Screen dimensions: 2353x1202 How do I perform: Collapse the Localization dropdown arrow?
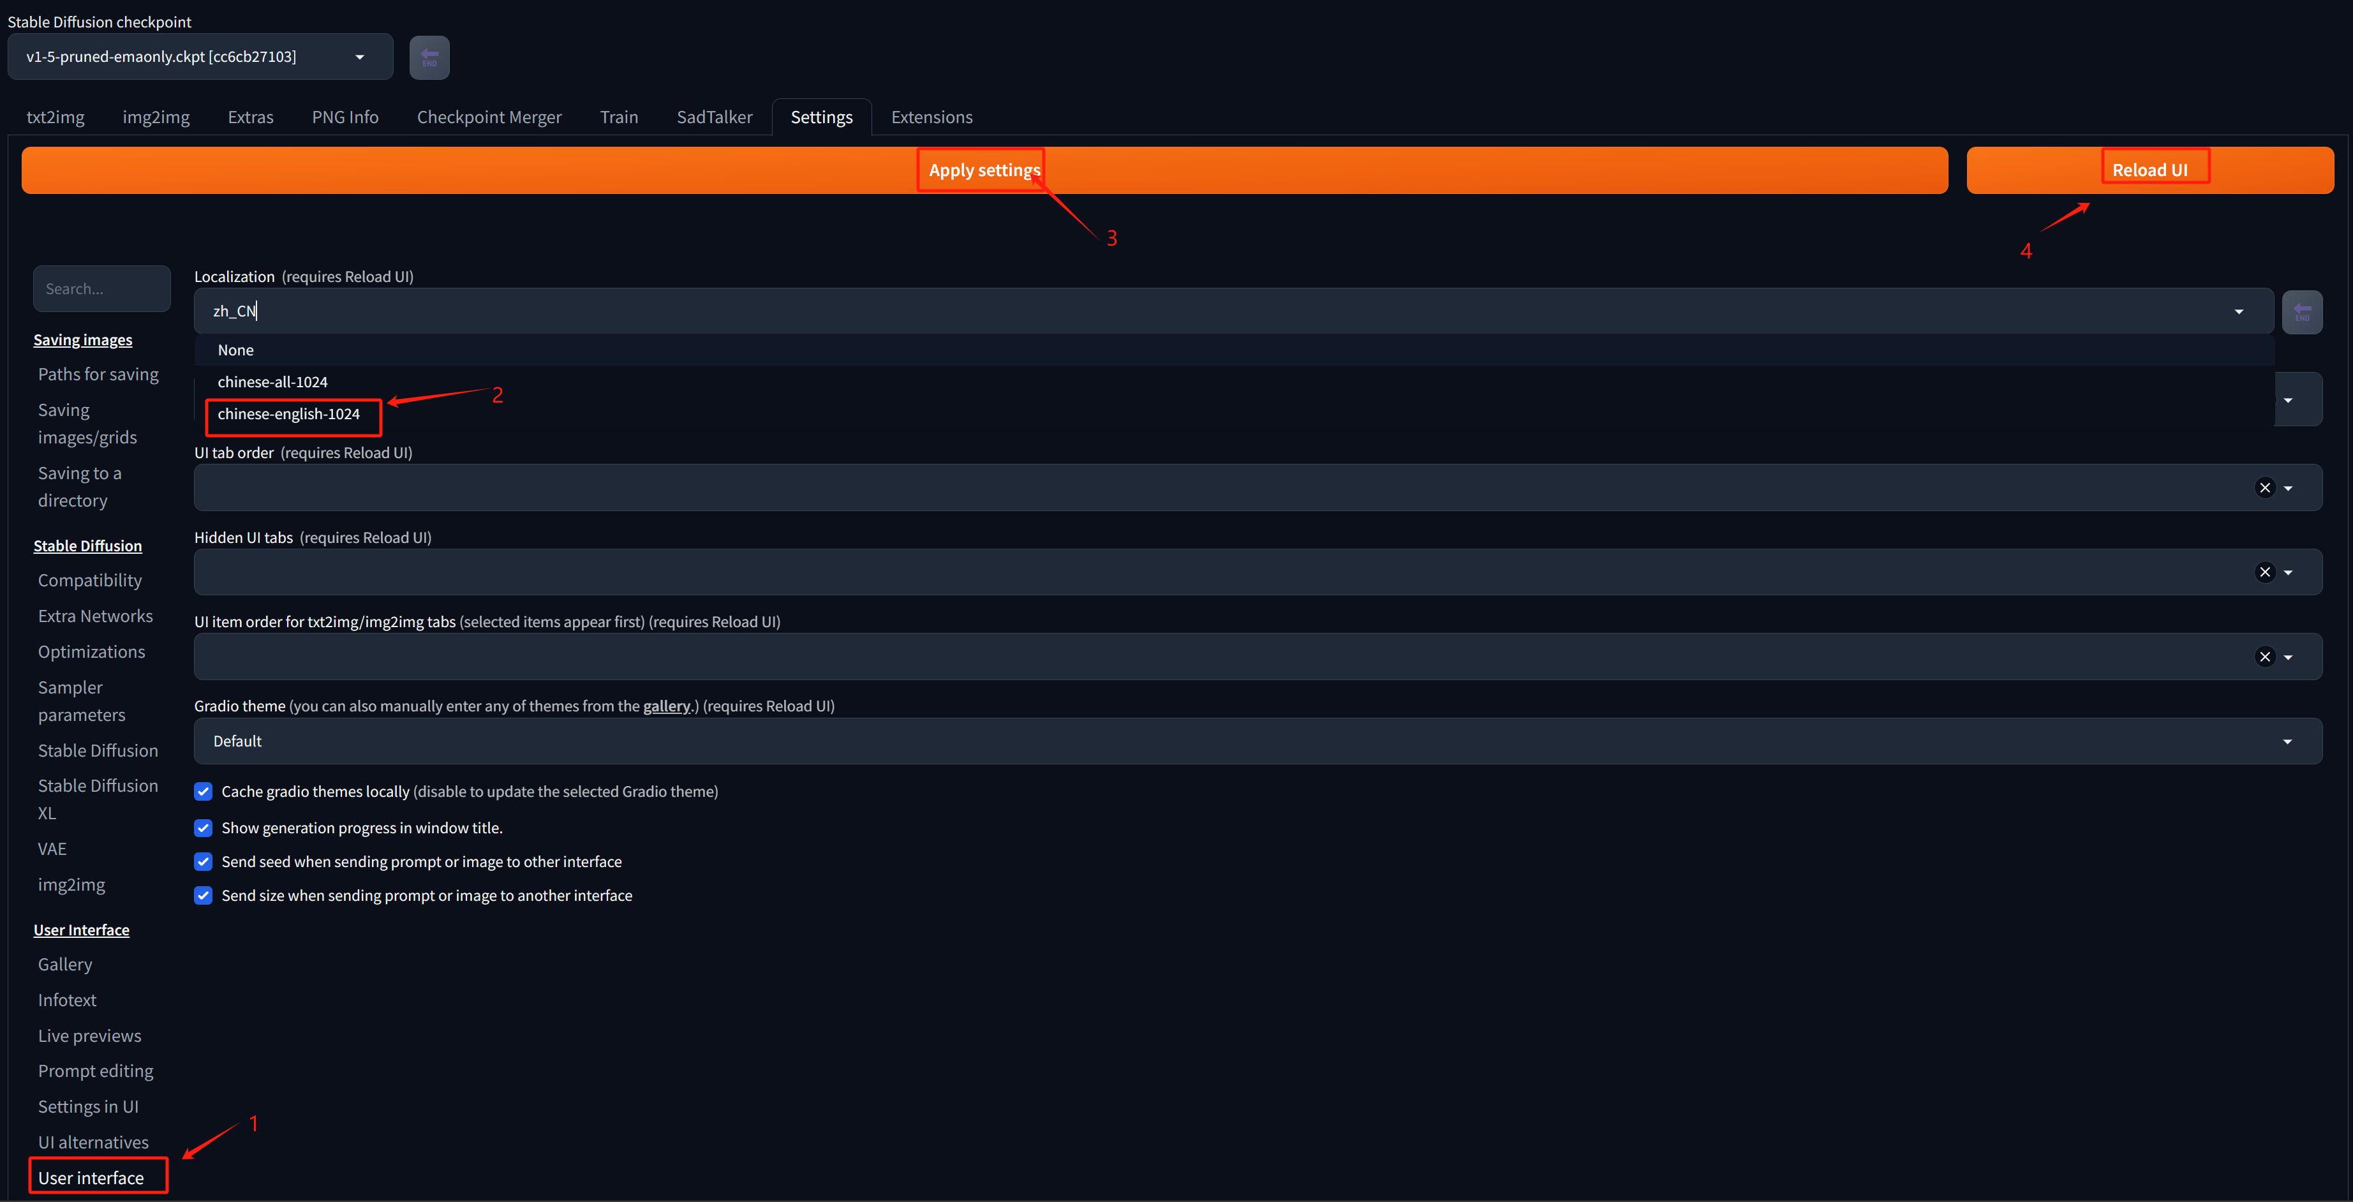(2239, 313)
